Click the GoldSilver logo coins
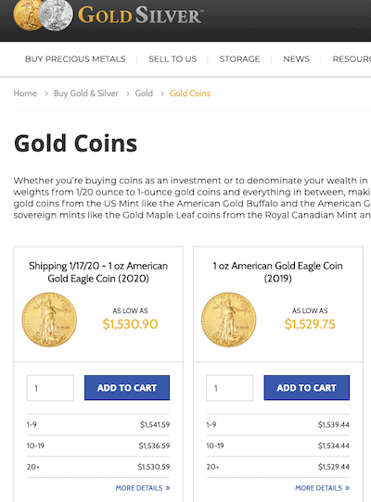371x502 pixels. point(43,15)
